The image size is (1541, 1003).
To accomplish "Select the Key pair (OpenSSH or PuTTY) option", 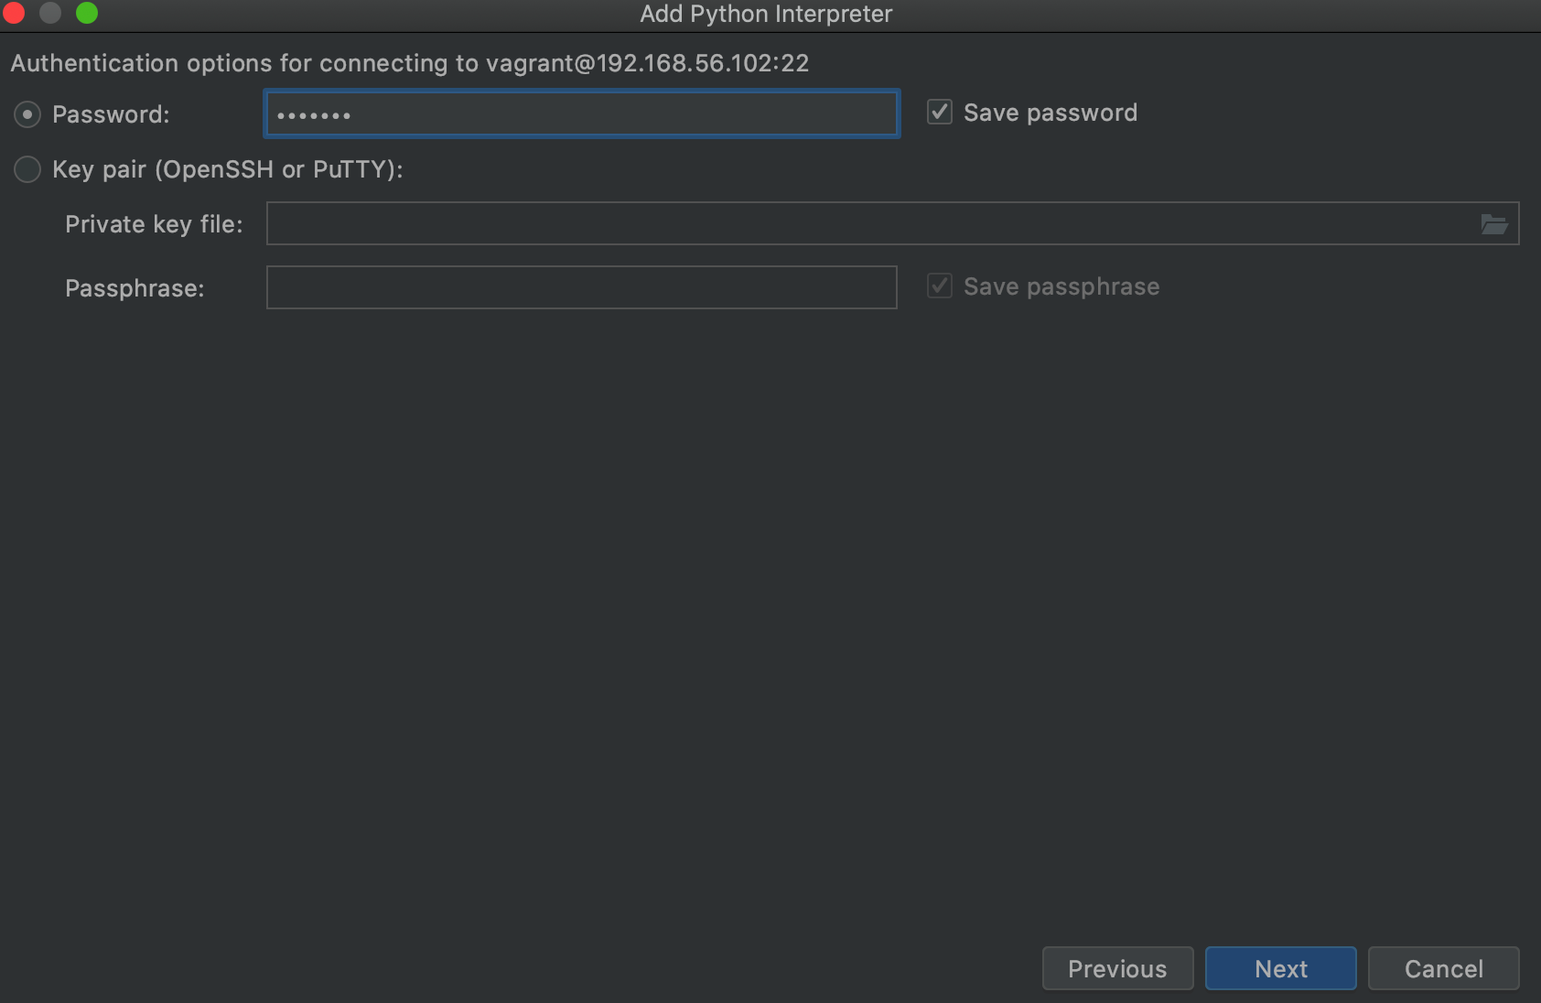I will point(27,169).
